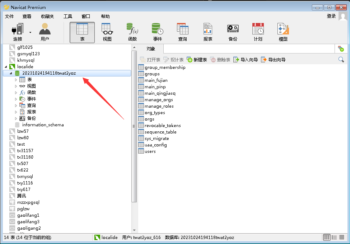Select the lzw57 connection
Viewport: 350px width, 244px height.
click(x=23, y=131)
